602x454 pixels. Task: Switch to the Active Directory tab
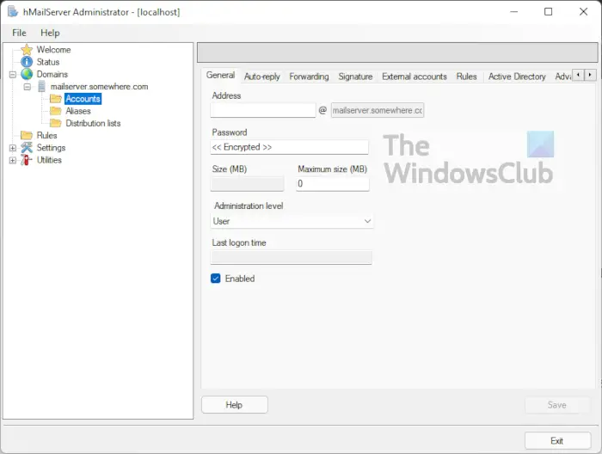[517, 77]
